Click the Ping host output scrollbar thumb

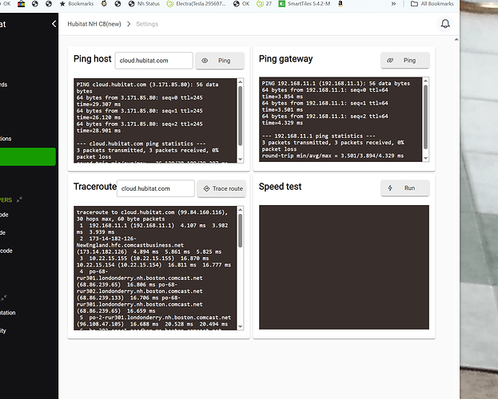(x=241, y=116)
